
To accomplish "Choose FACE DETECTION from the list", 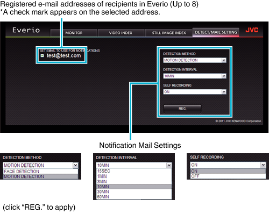I will (41, 172).
